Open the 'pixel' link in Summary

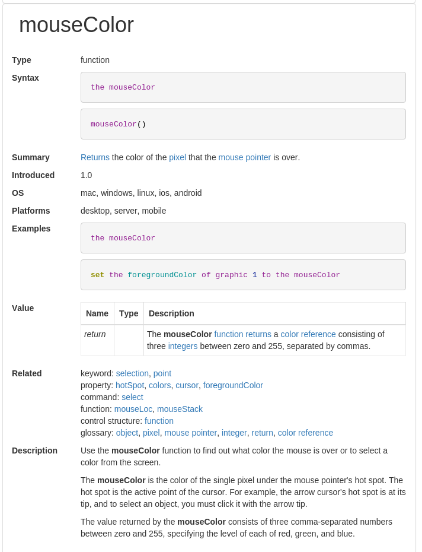[177, 157]
